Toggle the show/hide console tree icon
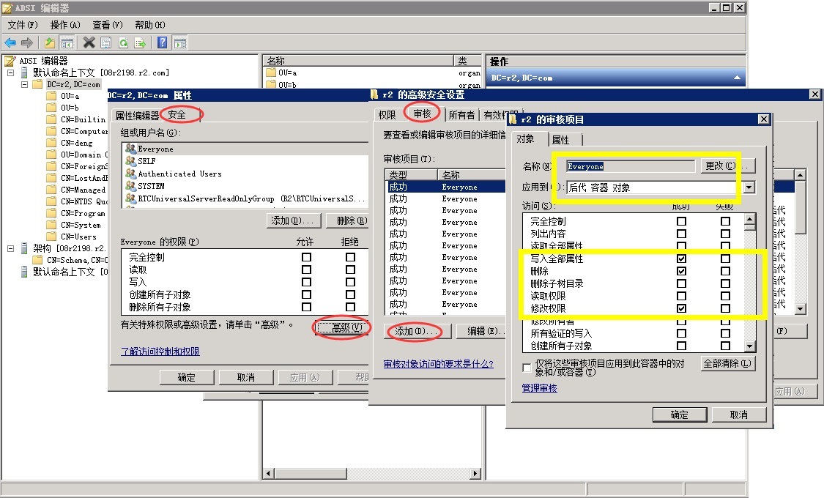This screenshot has height=498, width=824. 67,42
